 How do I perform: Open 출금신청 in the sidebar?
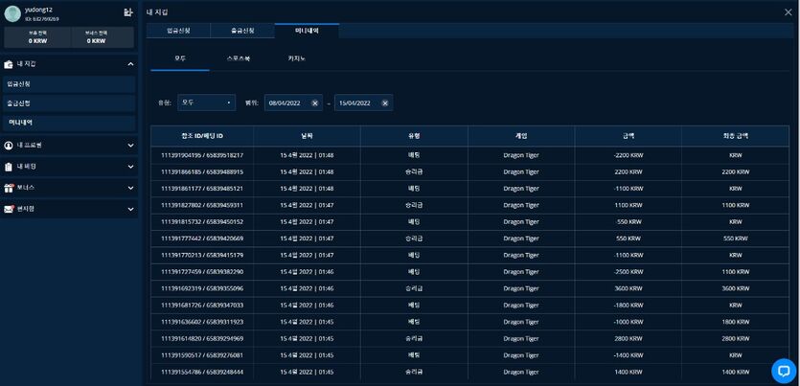coord(69,103)
